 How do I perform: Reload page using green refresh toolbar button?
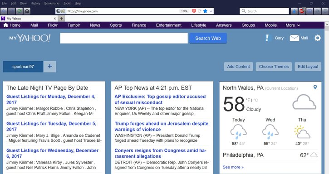click(x=20, y=11)
